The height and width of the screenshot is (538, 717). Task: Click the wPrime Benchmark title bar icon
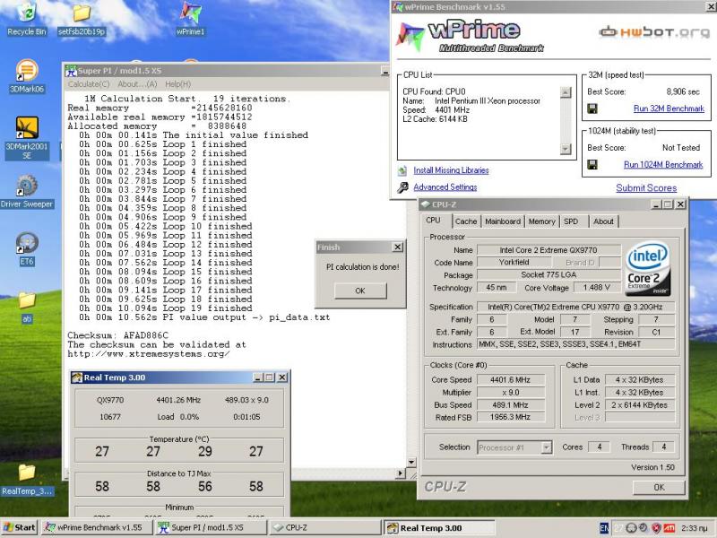coord(398,7)
